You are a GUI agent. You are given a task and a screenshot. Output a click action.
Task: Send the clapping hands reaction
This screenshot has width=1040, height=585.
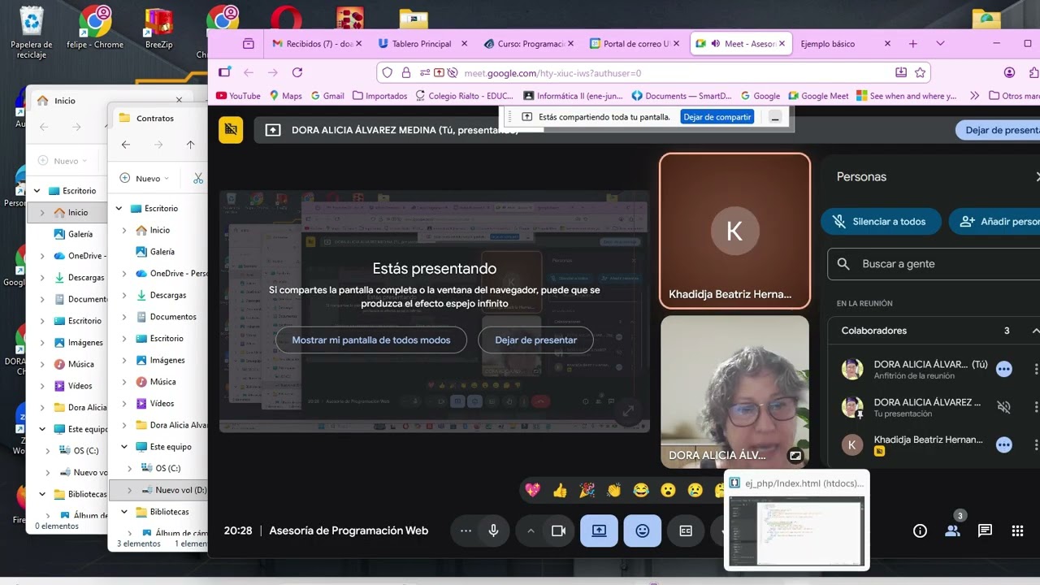(x=613, y=490)
